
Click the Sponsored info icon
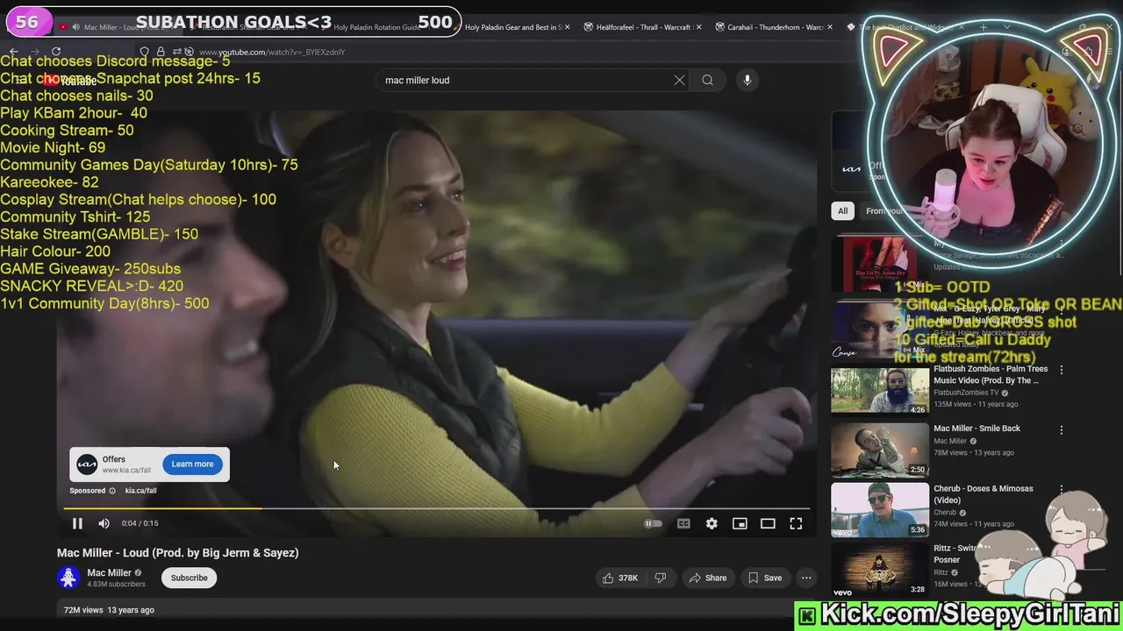[x=111, y=491]
